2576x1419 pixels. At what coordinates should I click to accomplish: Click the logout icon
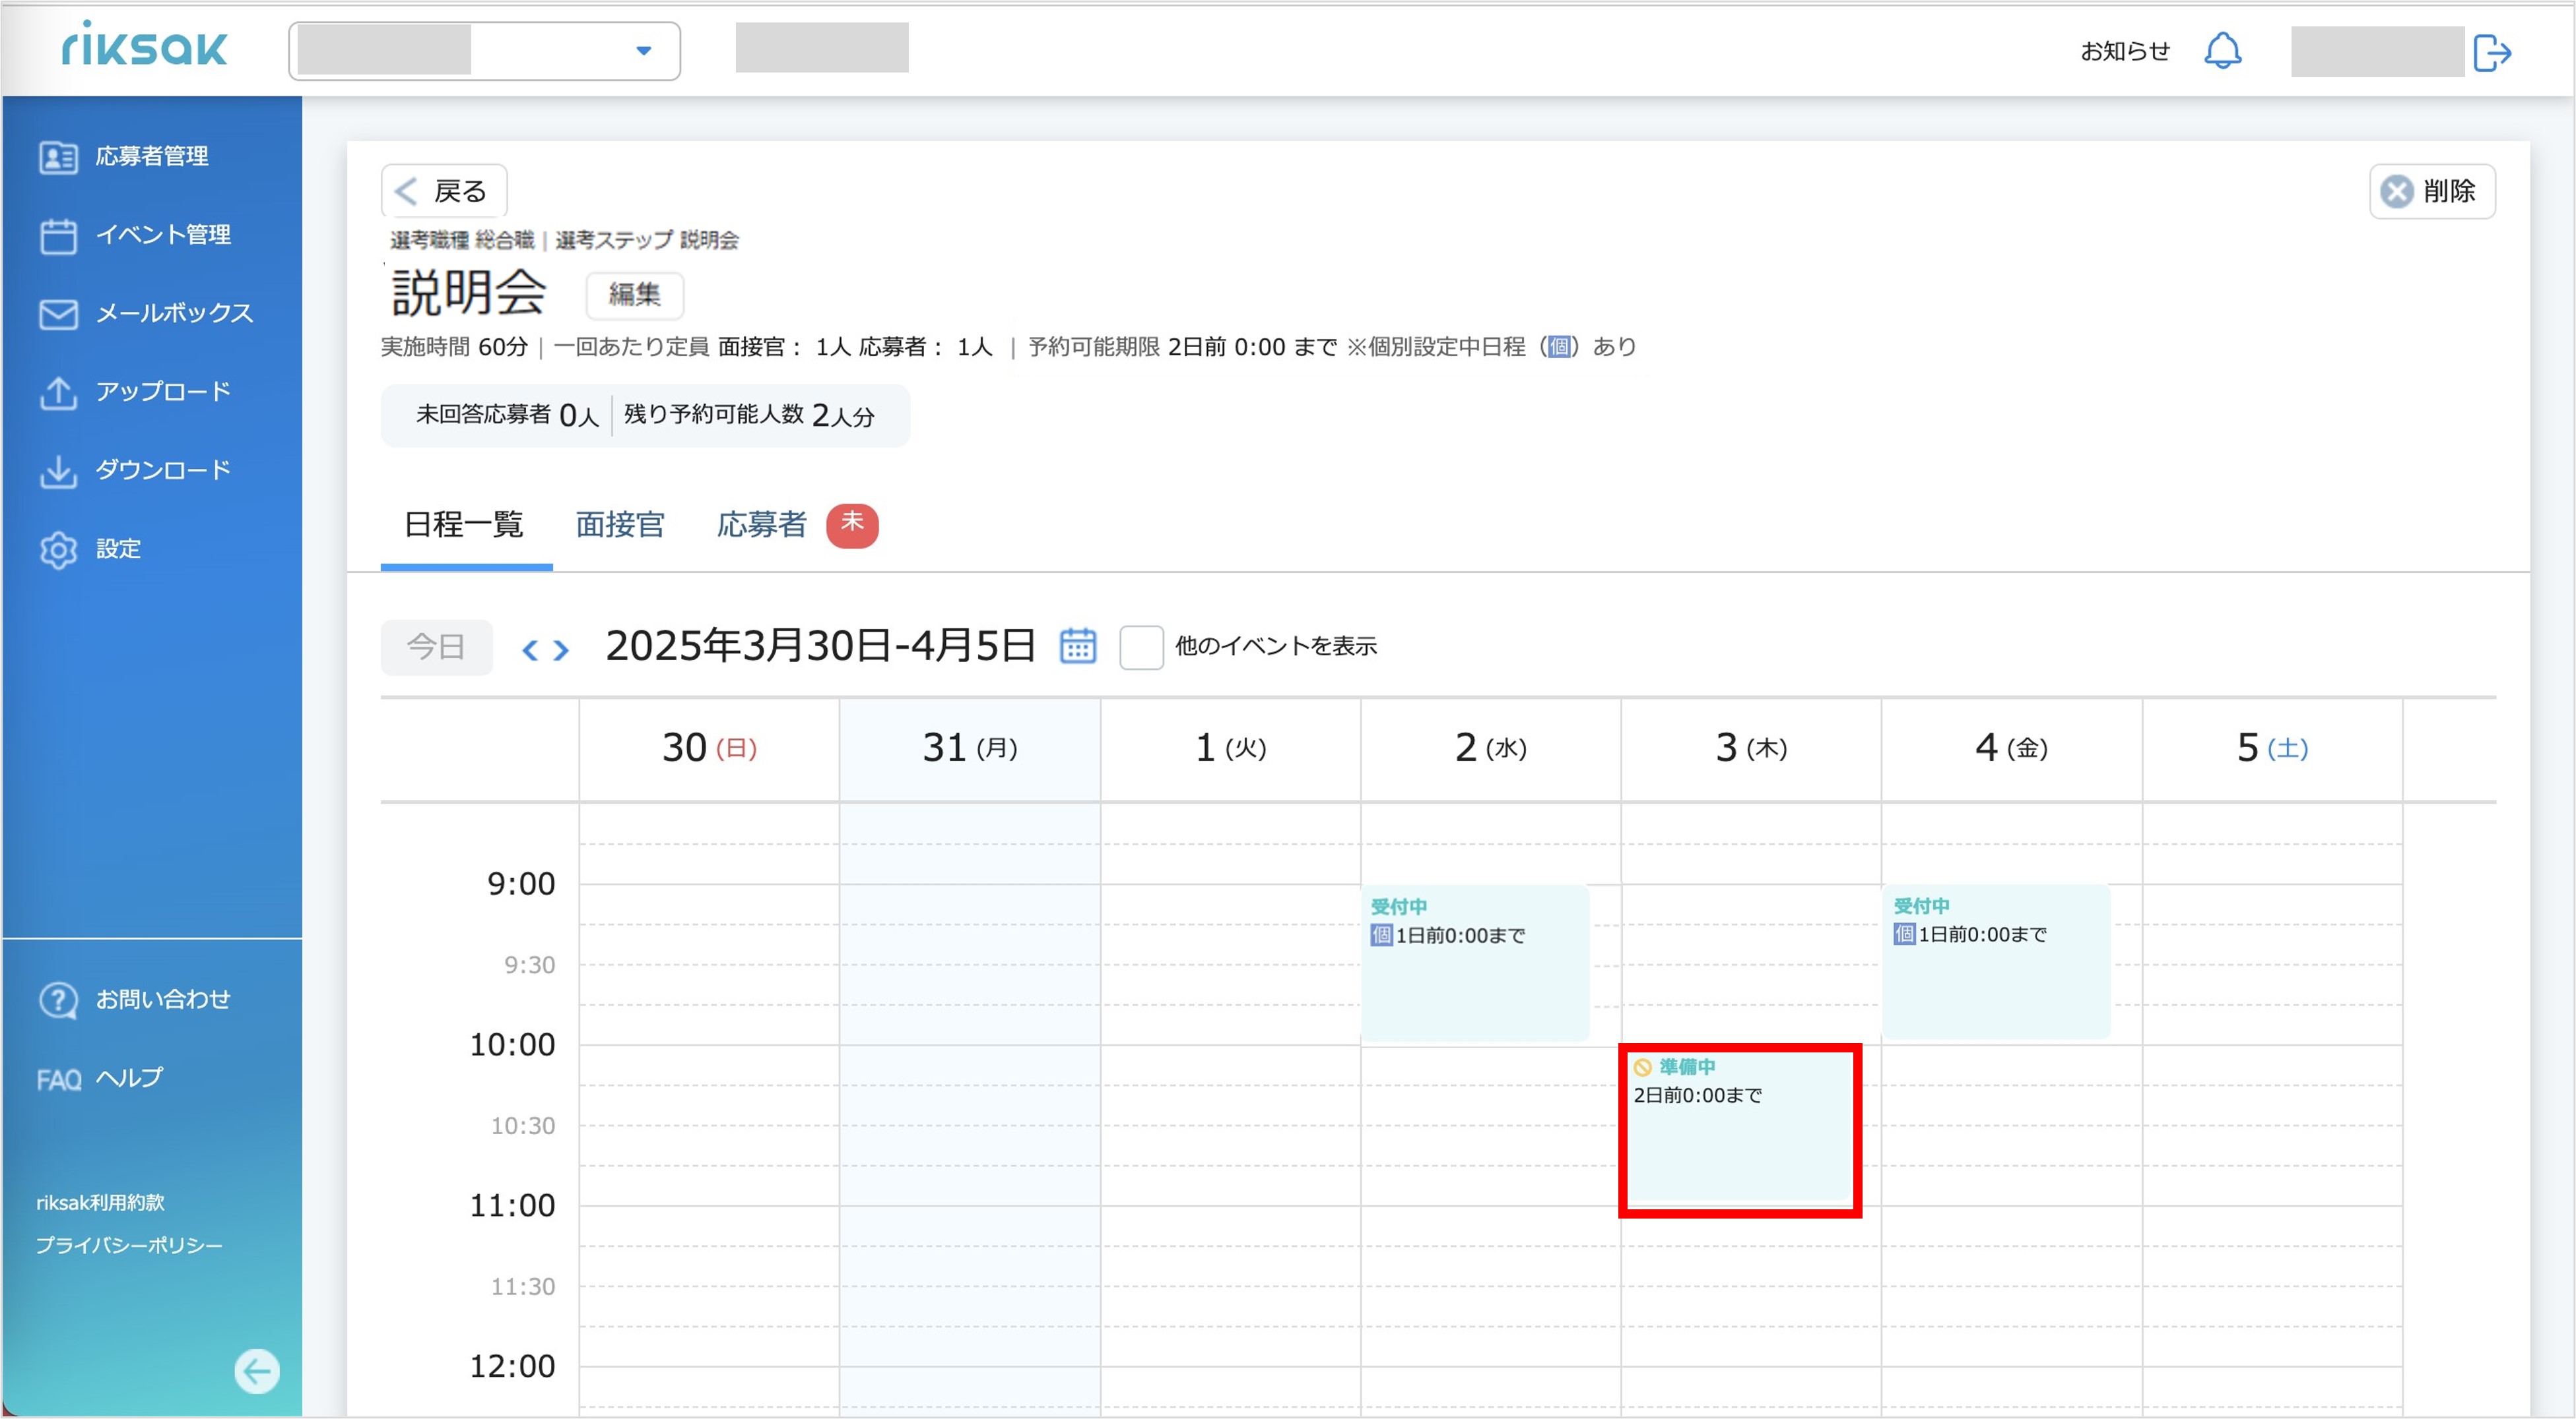(2492, 52)
